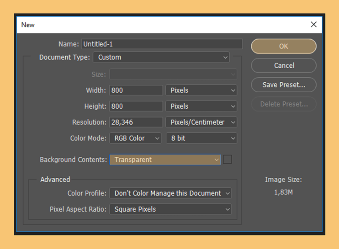Open the Pixels/Centimeter resolution units dropdown
Viewport: 339px width, 249px height.
tap(201, 122)
